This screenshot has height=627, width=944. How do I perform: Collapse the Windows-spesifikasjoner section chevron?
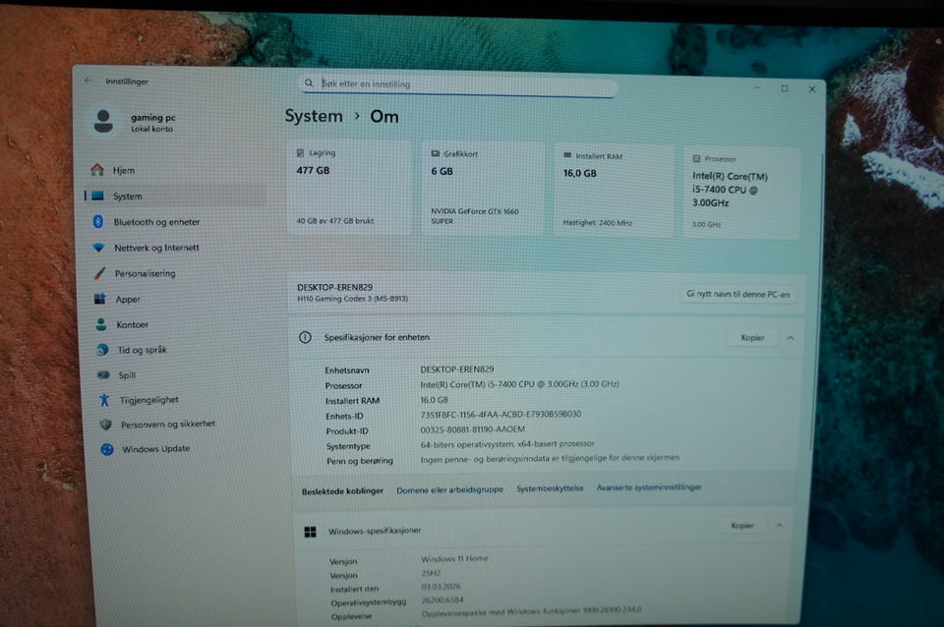pos(780,526)
